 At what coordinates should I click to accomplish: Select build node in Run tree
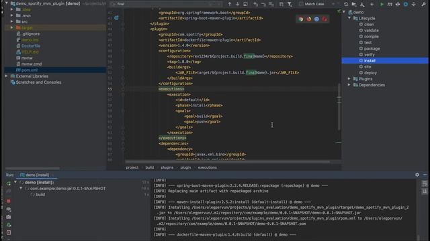tap(40, 195)
